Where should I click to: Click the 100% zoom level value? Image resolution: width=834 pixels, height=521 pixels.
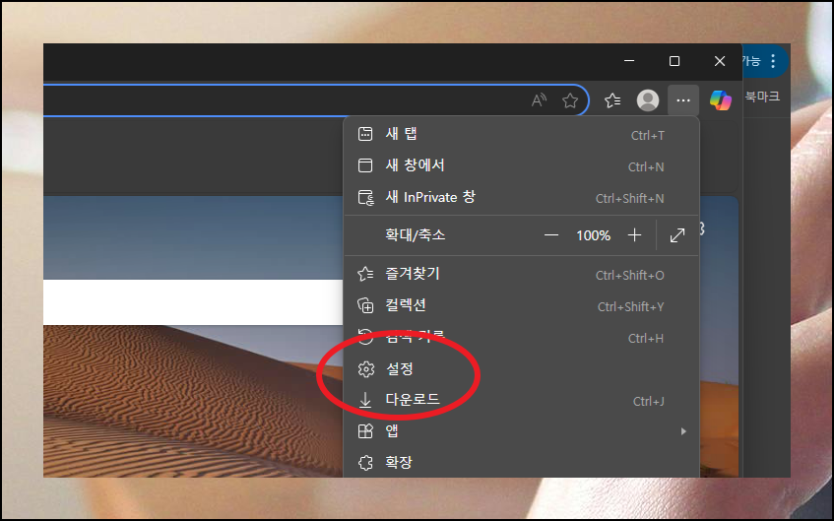click(593, 235)
